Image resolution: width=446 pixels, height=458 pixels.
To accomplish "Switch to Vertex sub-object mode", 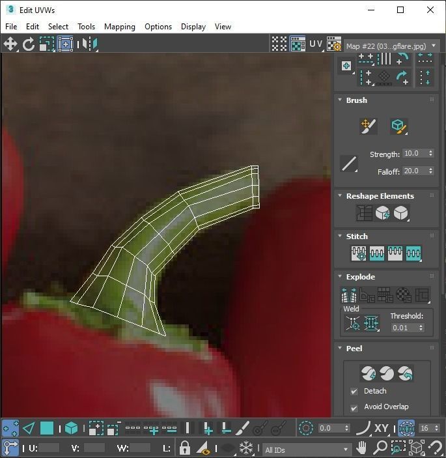I will (x=10, y=428).
